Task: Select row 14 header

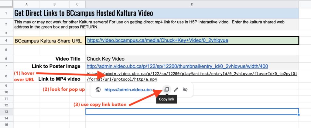Action: 7,118
